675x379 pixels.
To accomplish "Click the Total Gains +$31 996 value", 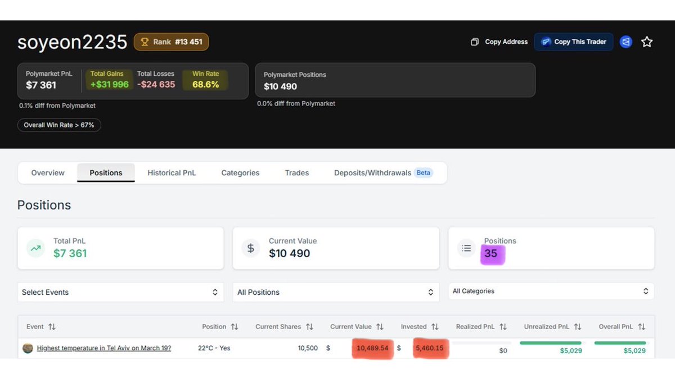I will [110, 84].
